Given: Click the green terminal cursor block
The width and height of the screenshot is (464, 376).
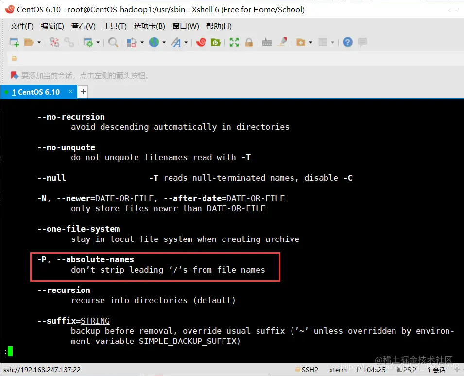Looking at the screenshot, I should (10, 351).
